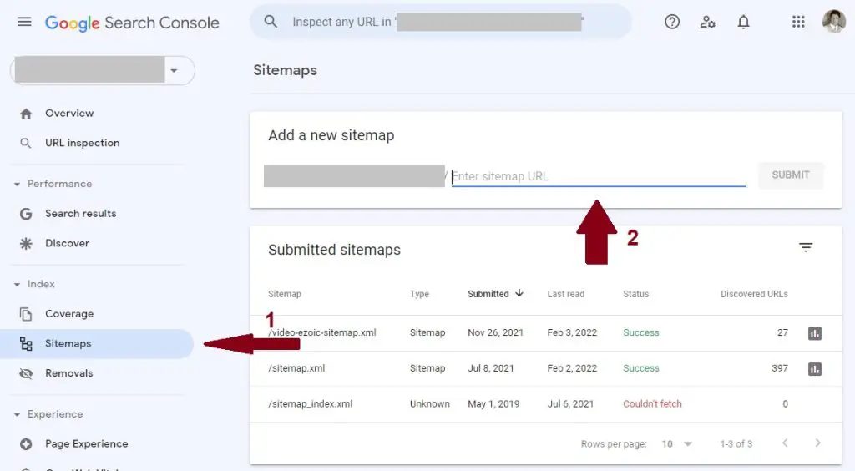Click the Enter sitemap URL field
This screenshot has height=471, width=855.
(x=599, y=176)
